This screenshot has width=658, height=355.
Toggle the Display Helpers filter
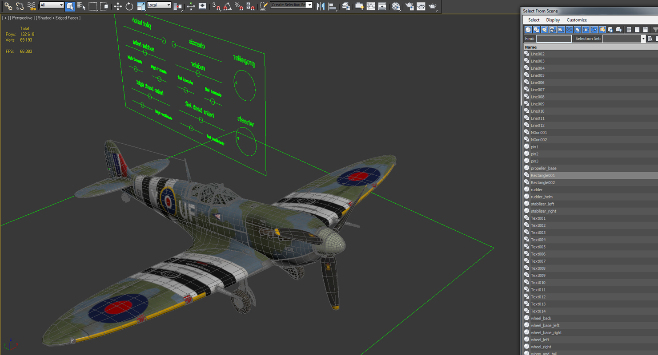(x=561, y=30)
